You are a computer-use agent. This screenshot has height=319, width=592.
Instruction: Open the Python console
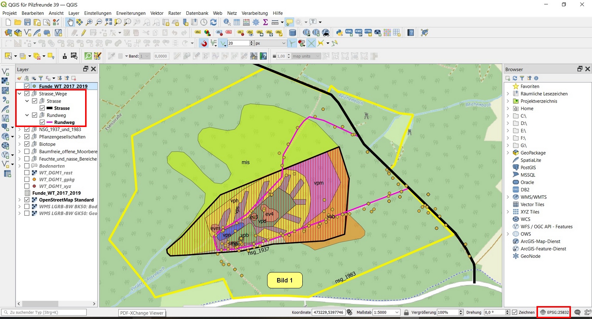339,33
